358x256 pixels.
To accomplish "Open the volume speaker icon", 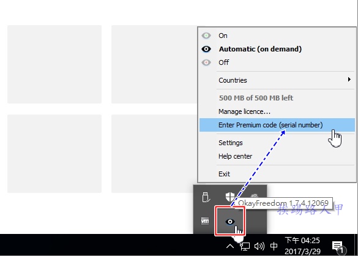I will point(259,246).
